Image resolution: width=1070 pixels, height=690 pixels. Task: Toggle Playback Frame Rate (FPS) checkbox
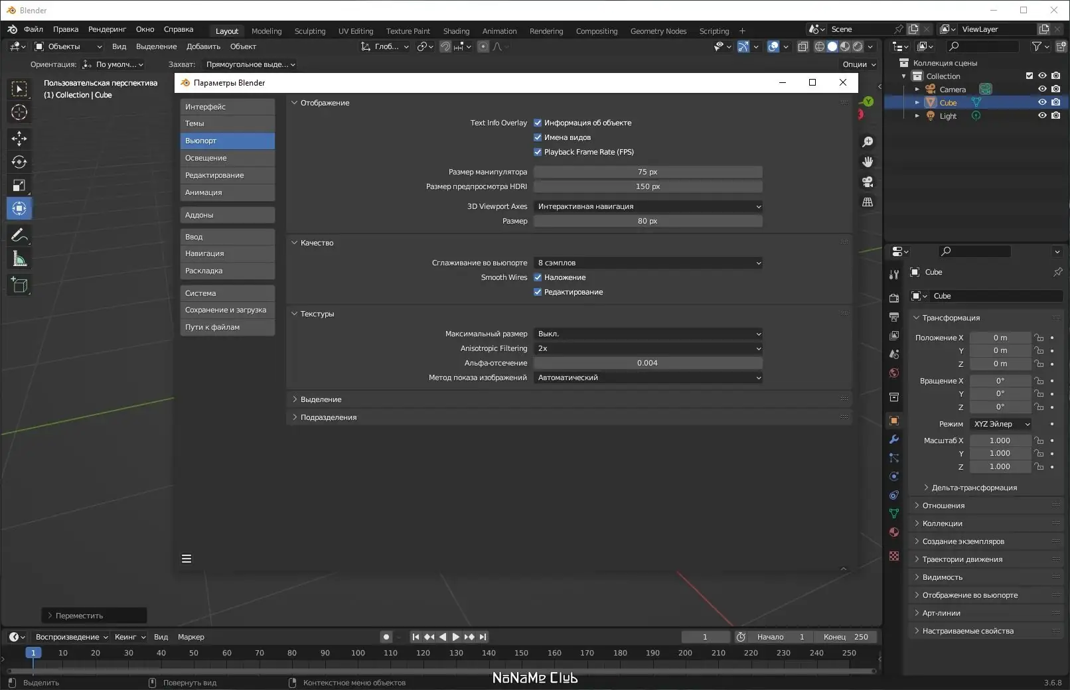(538, 152)
